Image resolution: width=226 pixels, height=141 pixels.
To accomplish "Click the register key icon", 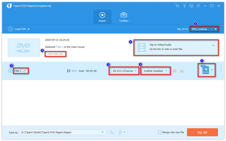I will point(184,6).
